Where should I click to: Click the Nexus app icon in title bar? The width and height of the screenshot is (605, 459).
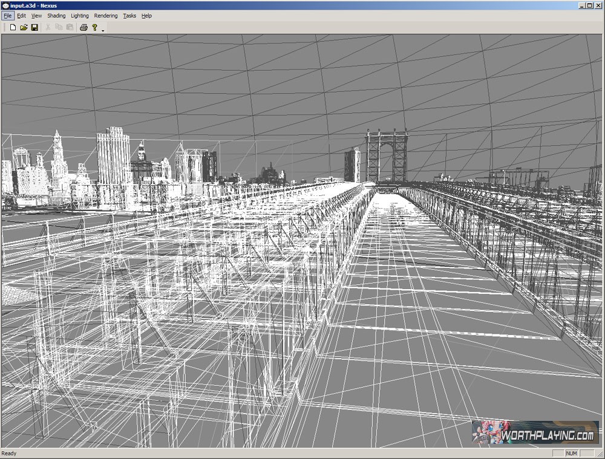pos(5,5)
